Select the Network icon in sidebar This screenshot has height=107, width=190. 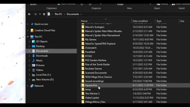[32, 86]
